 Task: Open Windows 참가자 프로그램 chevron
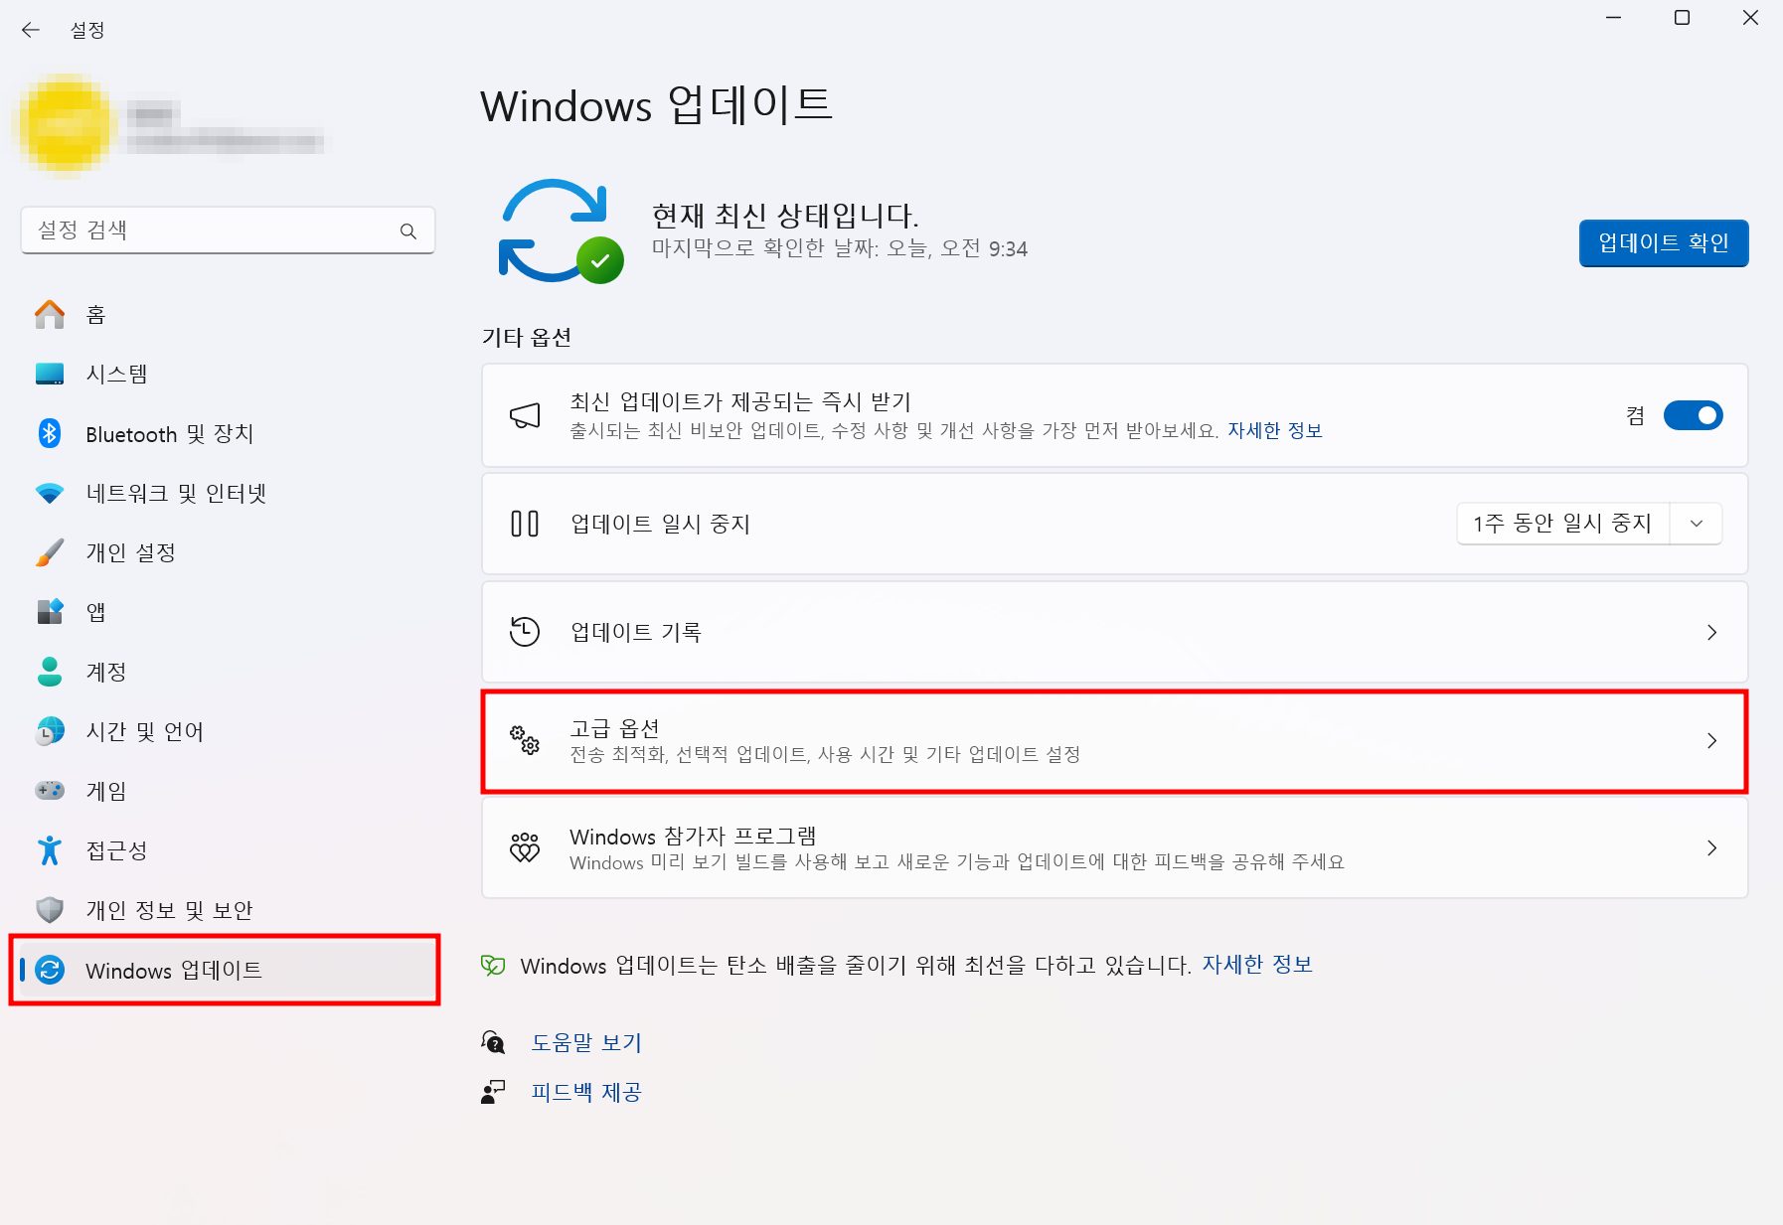pyautogui.click(x=1711, y=847)
